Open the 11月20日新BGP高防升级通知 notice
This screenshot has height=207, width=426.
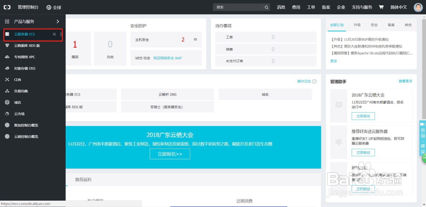click(x=359, y=39)
